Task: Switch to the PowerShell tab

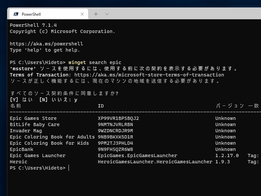Action: pos(49,14)
